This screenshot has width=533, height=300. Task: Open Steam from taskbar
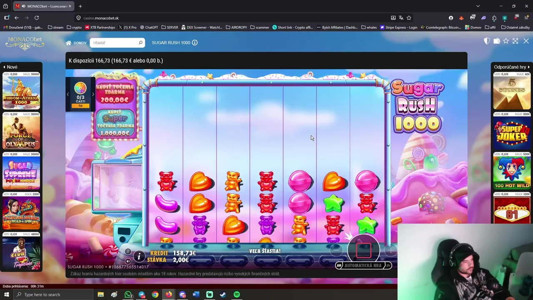click(x=223, y=295)
